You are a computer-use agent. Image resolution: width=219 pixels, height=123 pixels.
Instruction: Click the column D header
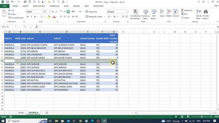click(67, 32)
